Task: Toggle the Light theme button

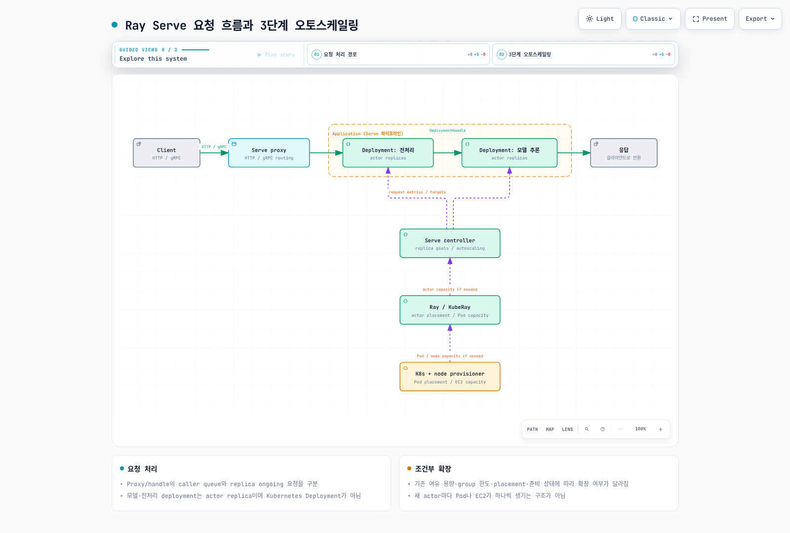Action: click(x=600, y=19)
